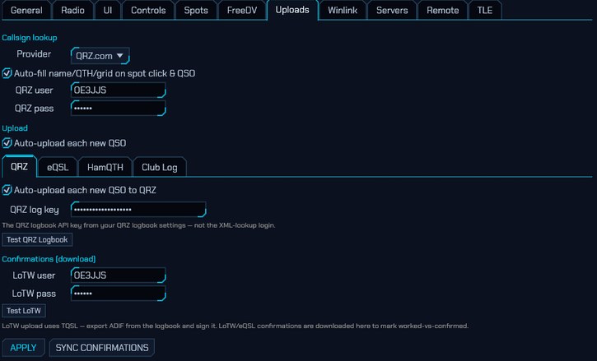
Task: Click the Upload section heading
Action: coord(15,128)
